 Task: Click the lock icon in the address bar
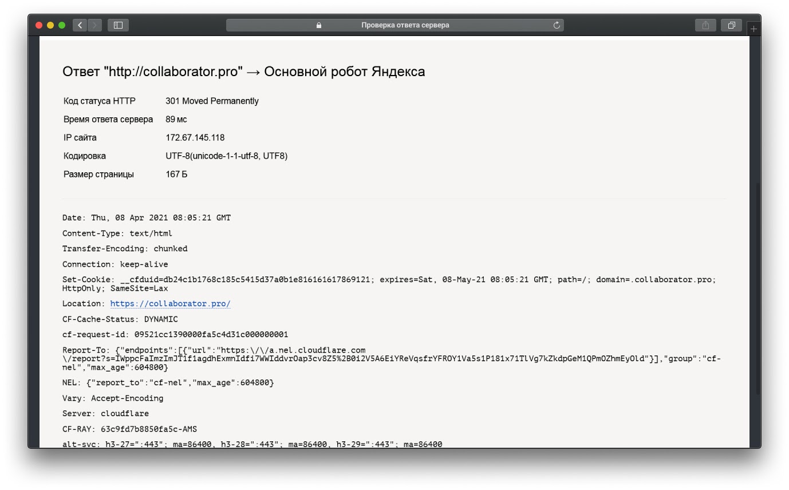click(x=319, y=25)
